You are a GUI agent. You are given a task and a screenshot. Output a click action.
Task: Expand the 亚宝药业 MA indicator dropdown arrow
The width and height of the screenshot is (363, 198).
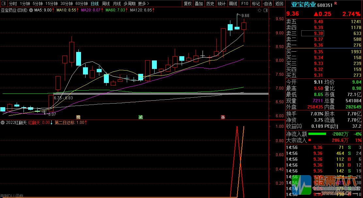(31, 10)
